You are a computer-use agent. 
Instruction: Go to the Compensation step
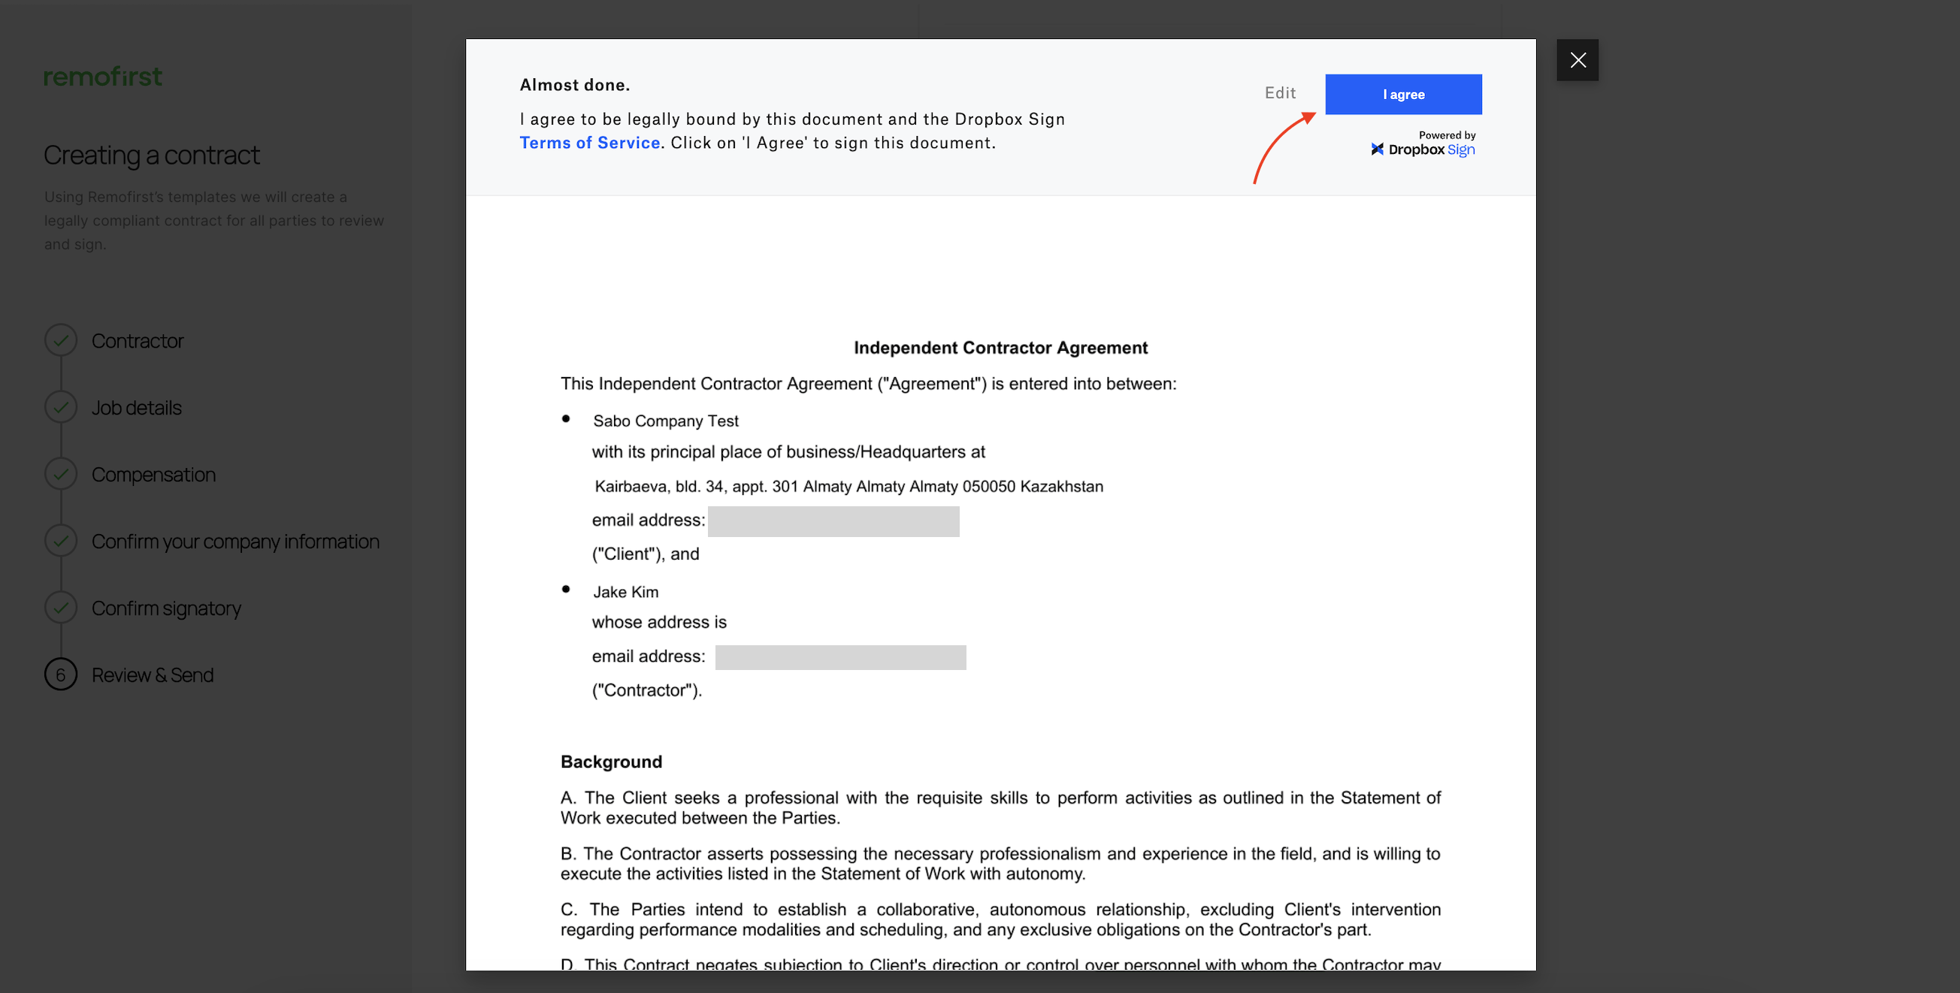pyautogui.click(x=154, y=475)
